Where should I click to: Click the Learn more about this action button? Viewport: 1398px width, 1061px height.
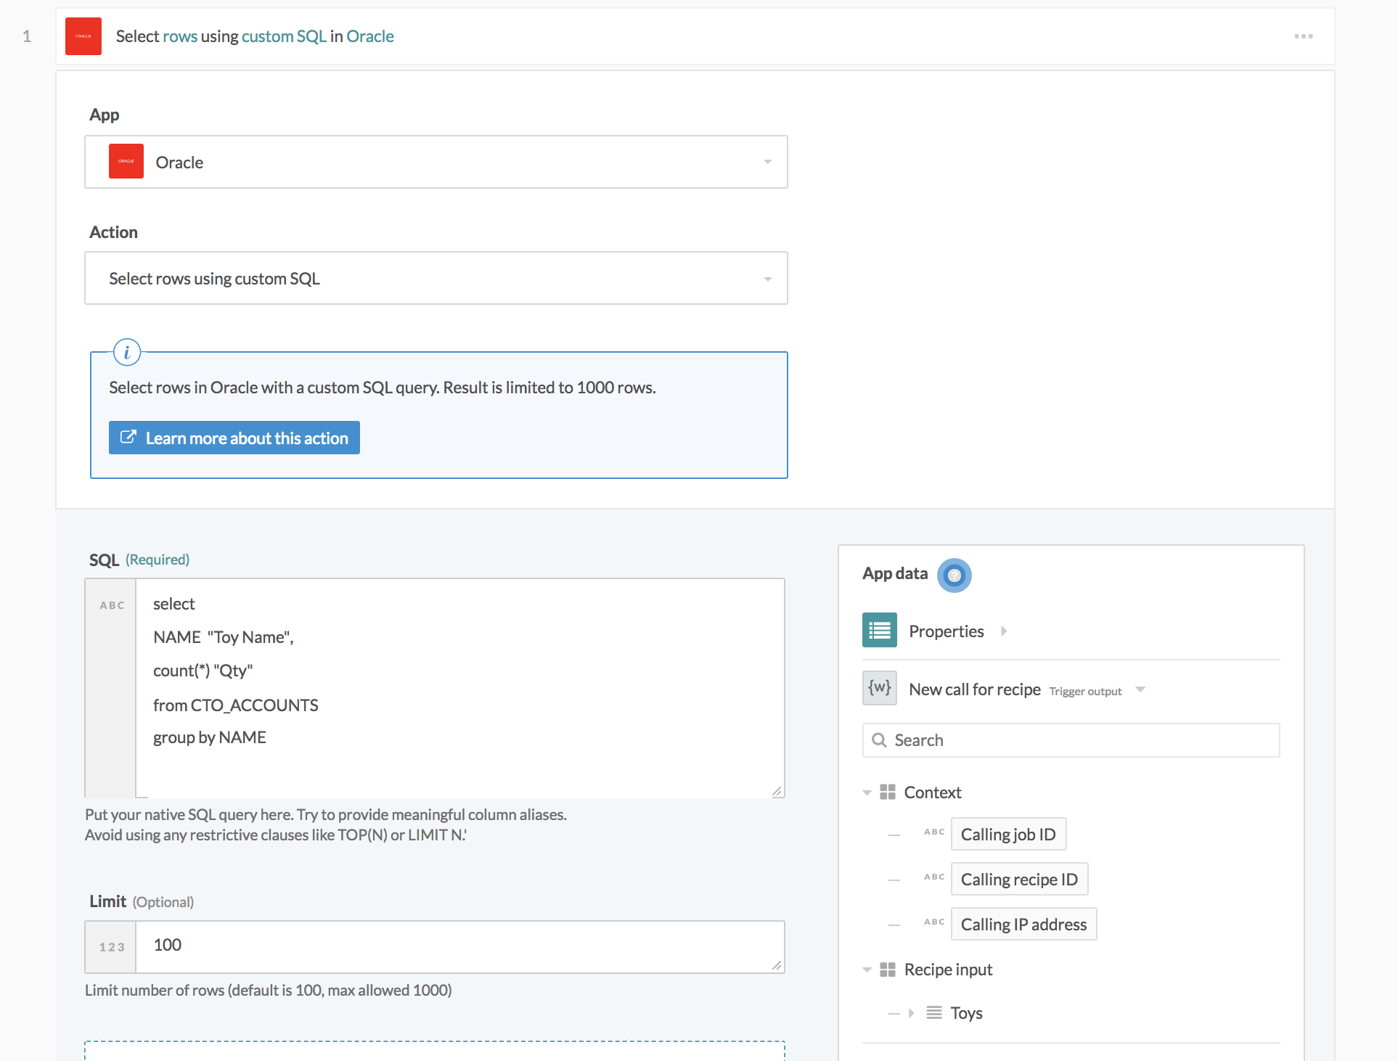(234, 438)
